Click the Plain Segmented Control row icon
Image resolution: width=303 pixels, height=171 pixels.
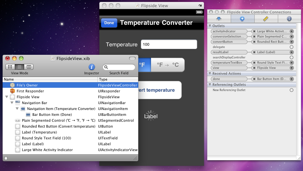point(18,120)
